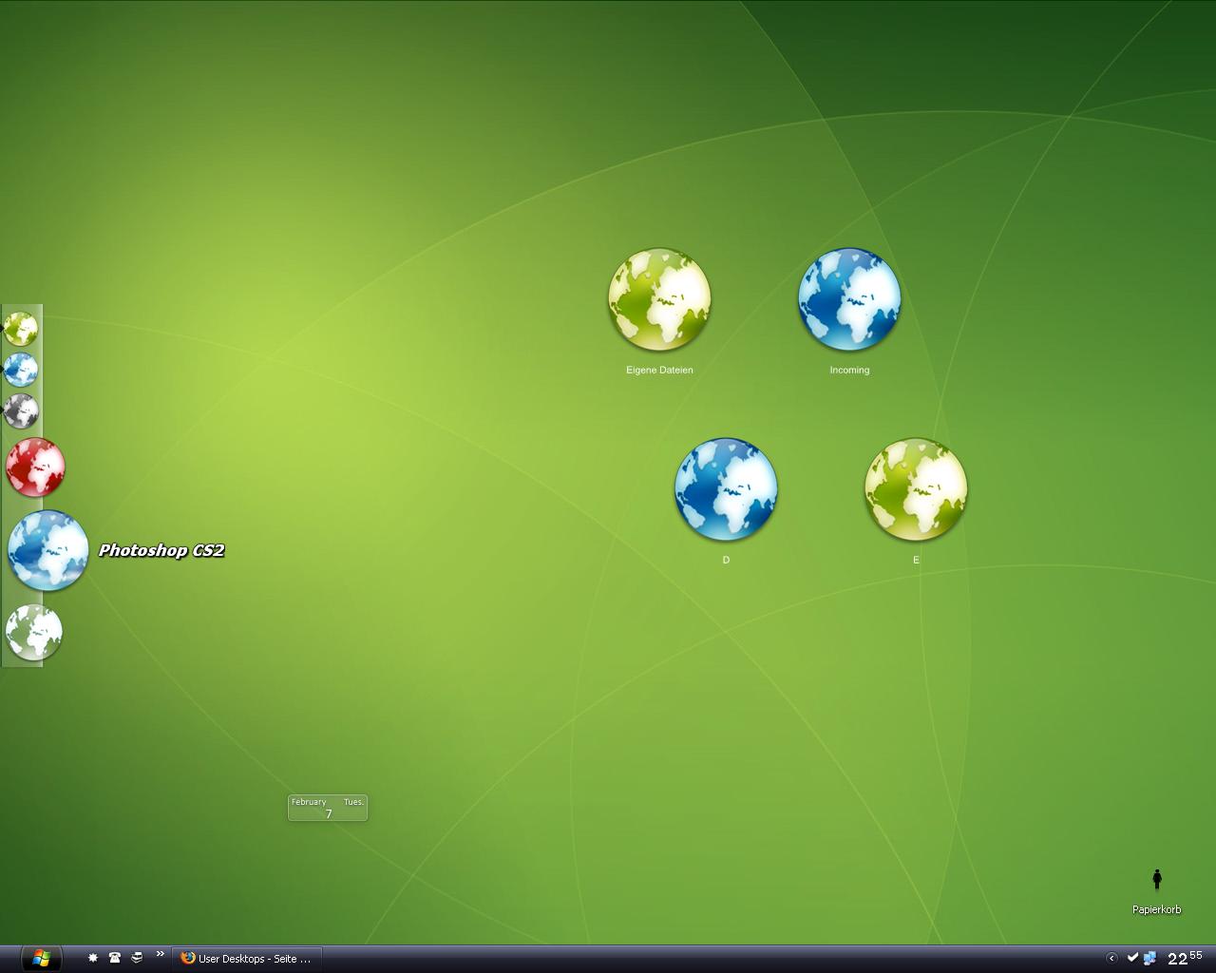Click the grey globe in the dock
This screenshot has width=1216, height=973.
20,411
